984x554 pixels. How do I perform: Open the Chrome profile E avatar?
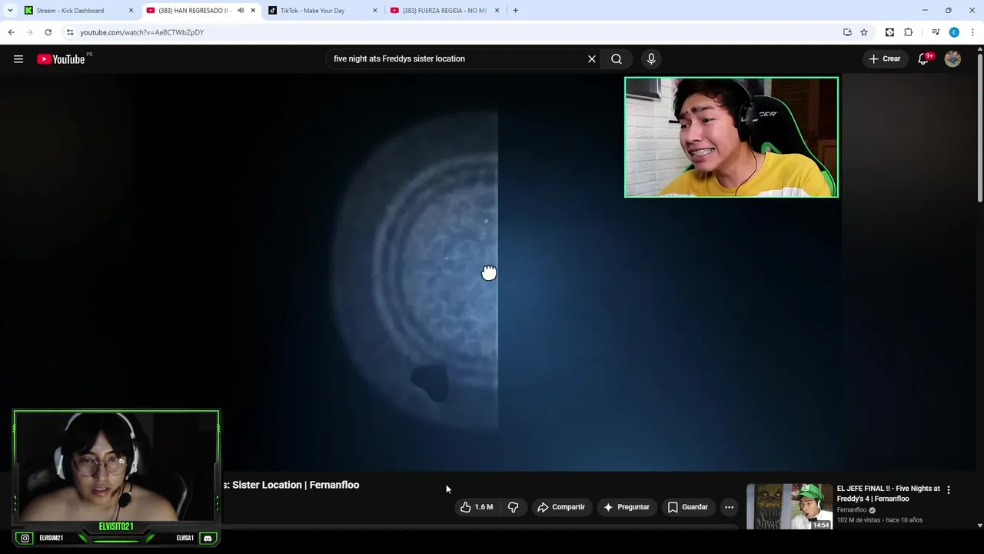coord(954,32)
